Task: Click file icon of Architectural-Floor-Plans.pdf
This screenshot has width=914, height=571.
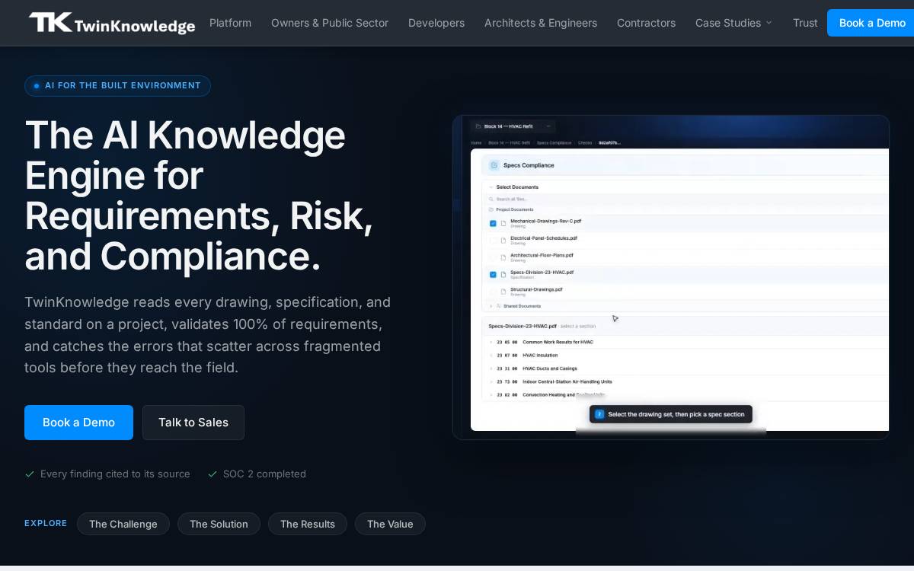Action: click(x=503, y=257)
